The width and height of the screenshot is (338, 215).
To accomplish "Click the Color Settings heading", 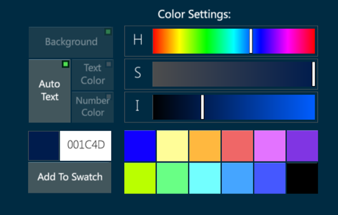I will coord(194,14).
